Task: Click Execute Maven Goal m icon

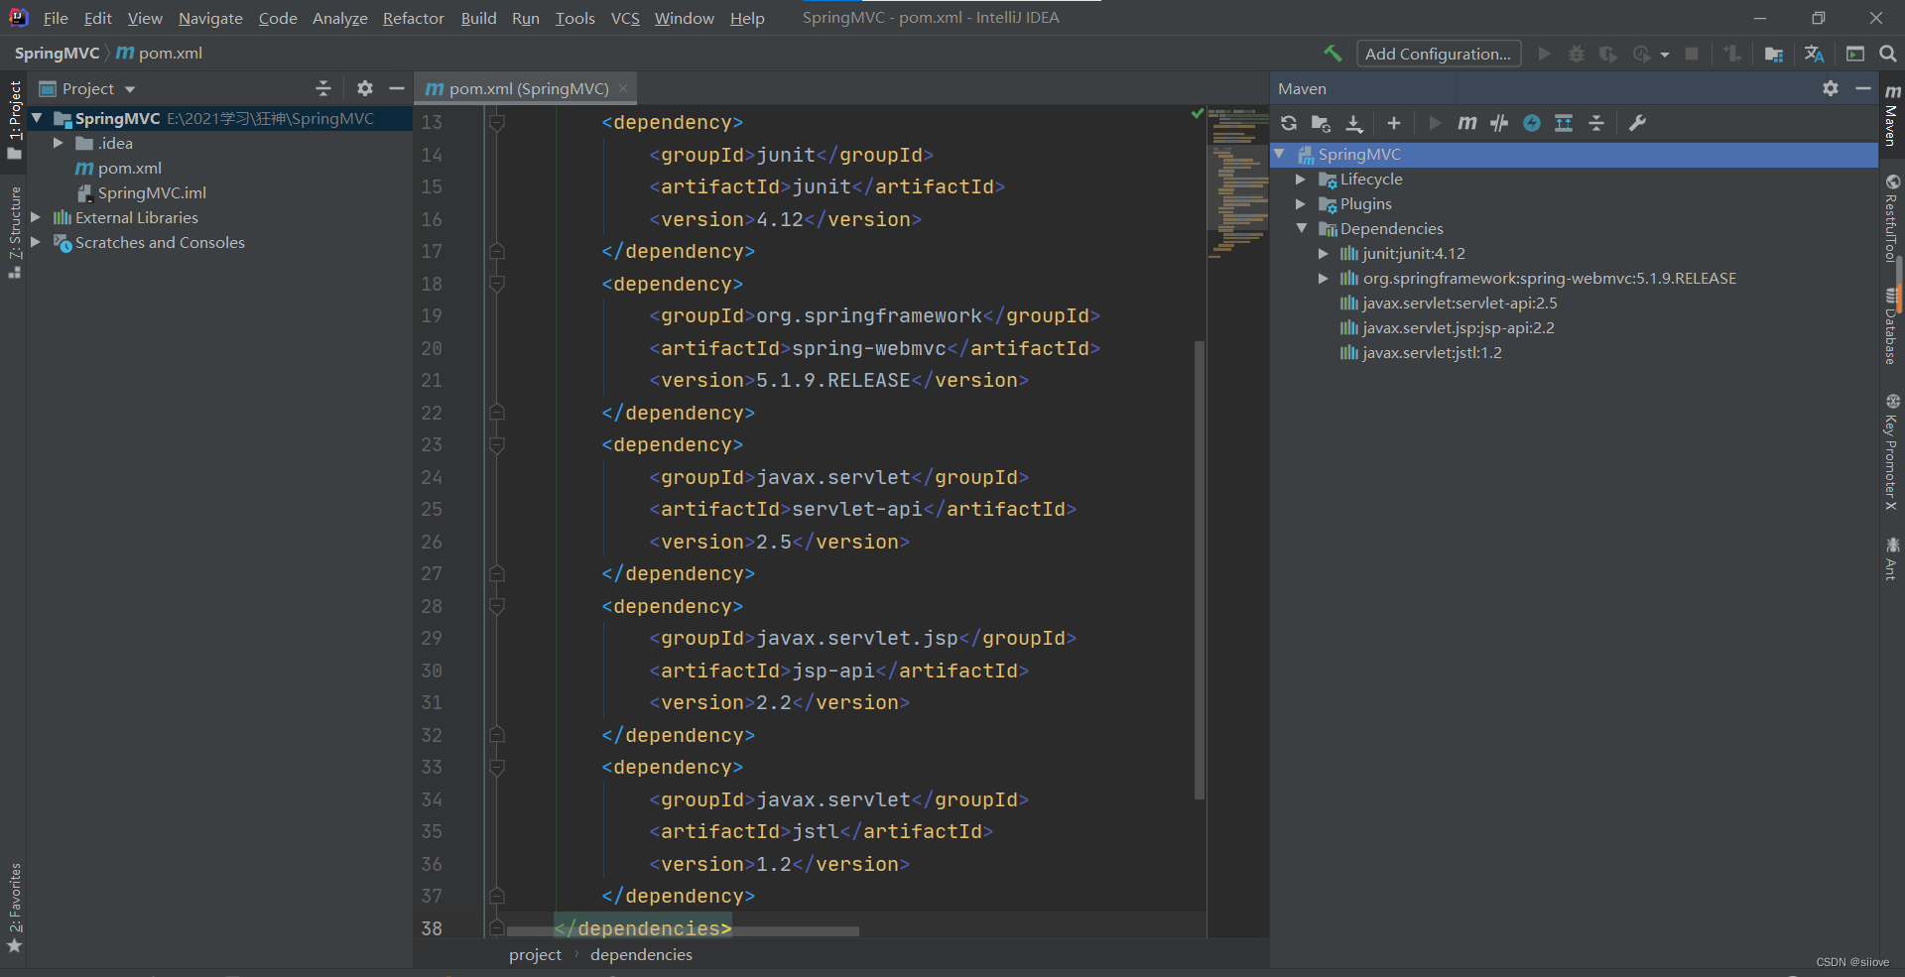Action: (1467, 123)
